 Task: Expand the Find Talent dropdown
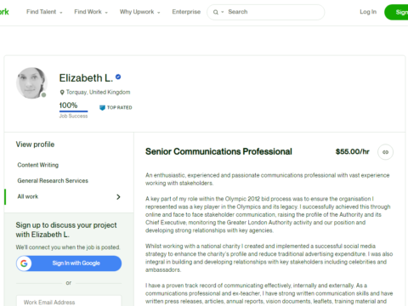click(44, 12)
